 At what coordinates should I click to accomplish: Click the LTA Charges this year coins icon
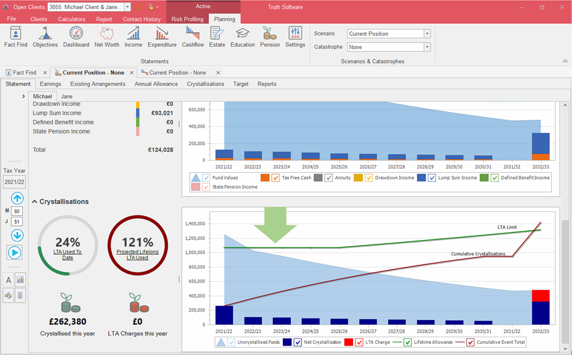click(x=139, y=303)
